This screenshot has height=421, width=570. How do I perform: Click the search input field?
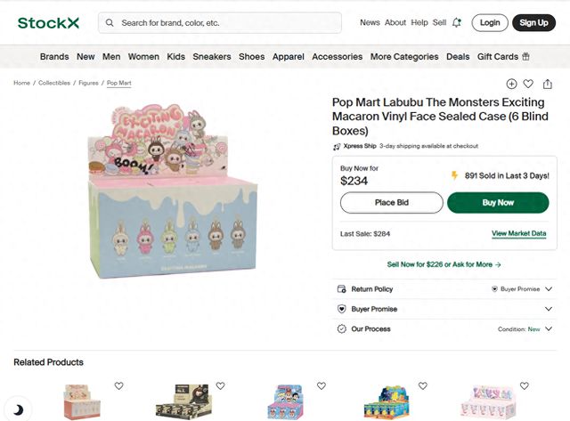220,23
